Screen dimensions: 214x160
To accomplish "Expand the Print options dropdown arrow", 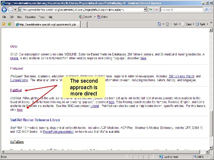I will pyautogui.click(x=180, y=24).
